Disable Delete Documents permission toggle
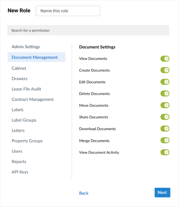Viewport: 179px width, 207px height. [165, 94]
